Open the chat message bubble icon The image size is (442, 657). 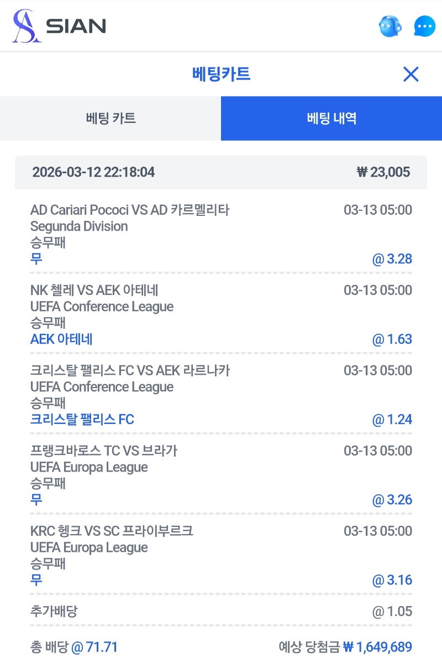[x=424, y=26]
